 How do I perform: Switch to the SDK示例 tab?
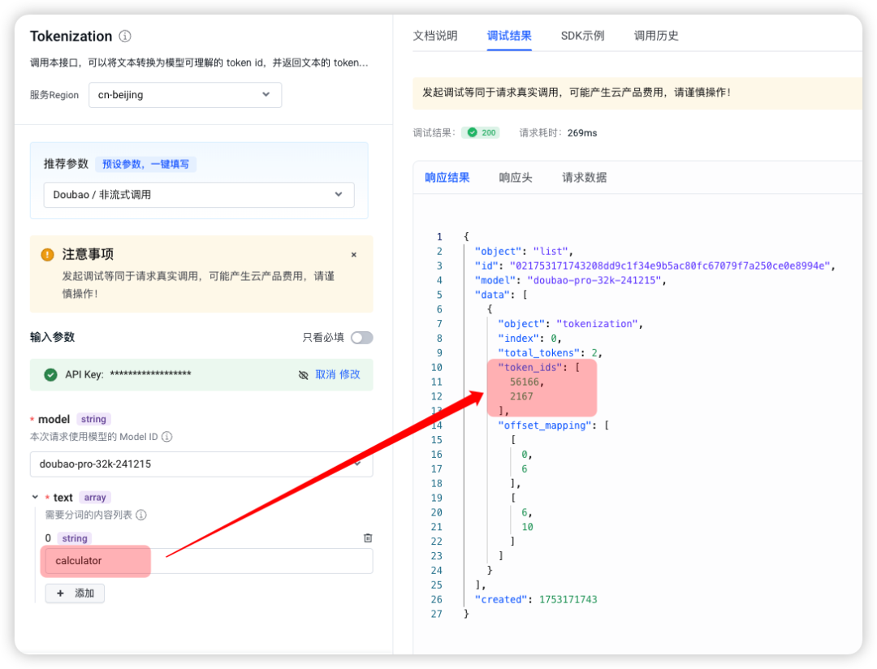[582, 36]
